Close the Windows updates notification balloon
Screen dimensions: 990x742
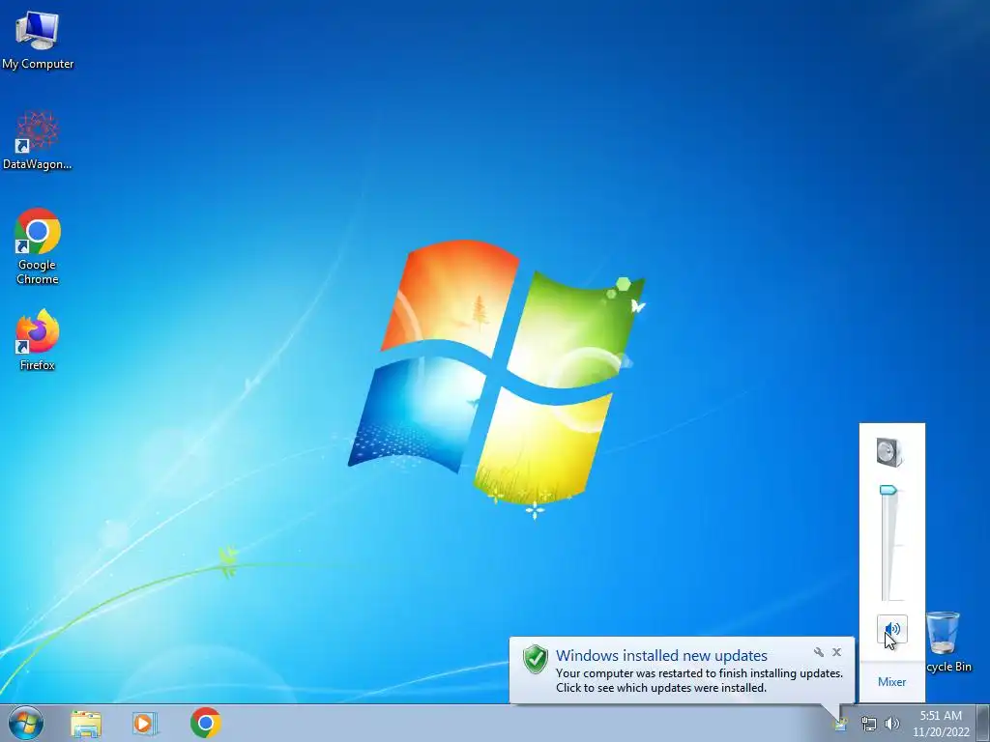coord(836,652)
